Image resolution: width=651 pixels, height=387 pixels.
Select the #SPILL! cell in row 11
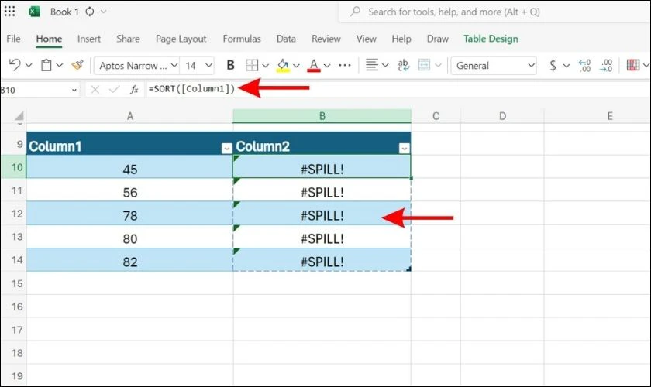(322, 190)
